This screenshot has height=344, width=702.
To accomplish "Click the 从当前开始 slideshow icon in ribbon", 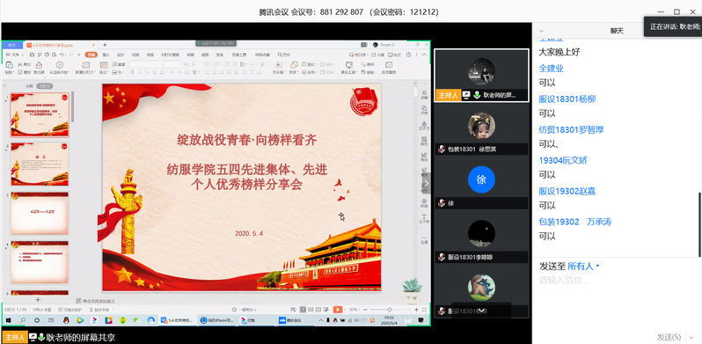I will (x=59, y=65).
